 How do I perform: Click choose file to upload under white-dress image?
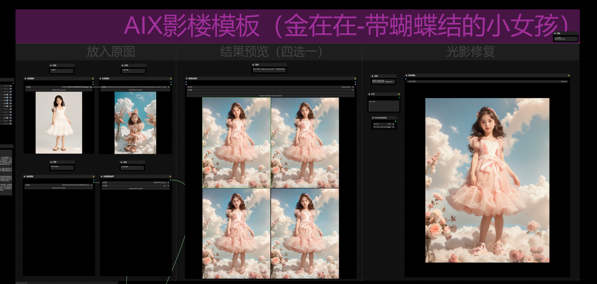point(59,90)
